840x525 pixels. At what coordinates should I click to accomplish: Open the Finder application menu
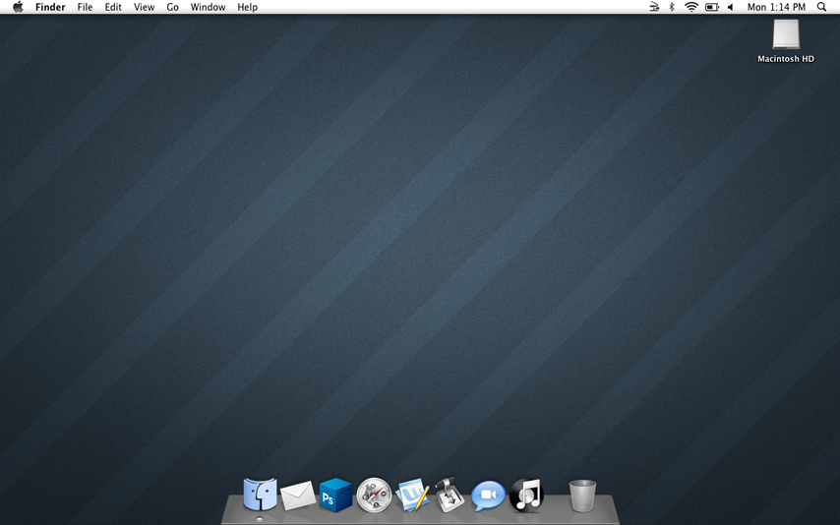tap(50, 7)
